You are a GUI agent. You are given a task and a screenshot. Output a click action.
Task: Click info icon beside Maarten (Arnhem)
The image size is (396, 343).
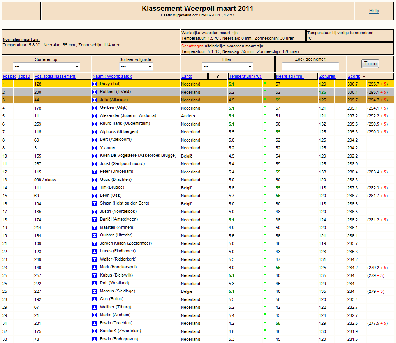point(95,228)
